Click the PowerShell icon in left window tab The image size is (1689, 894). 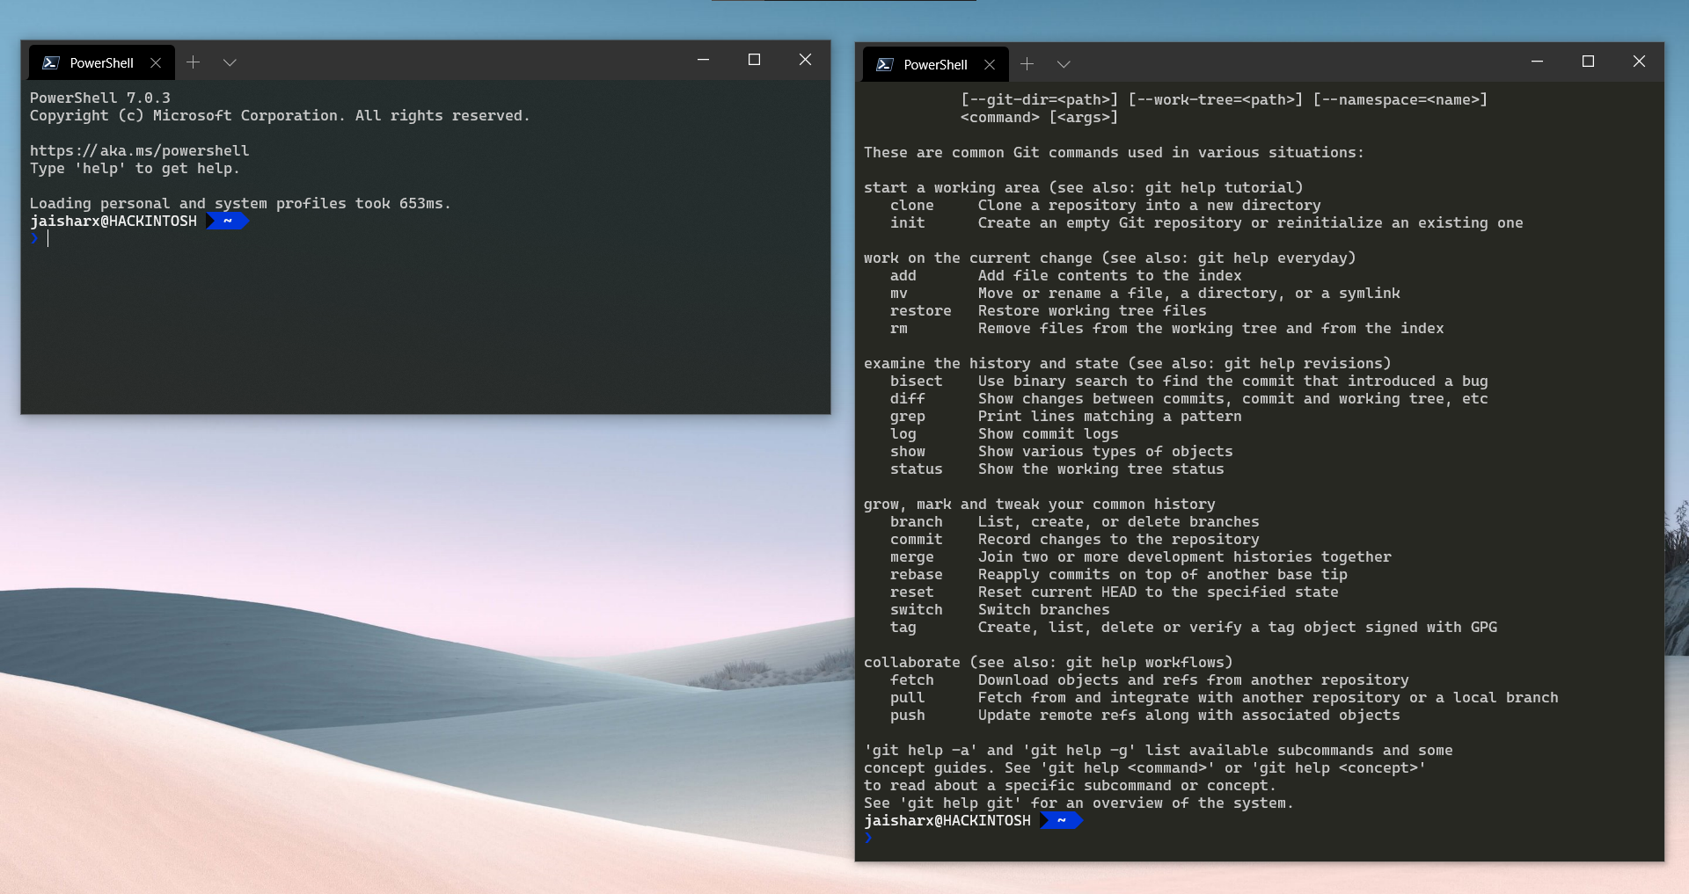(51, 62)
